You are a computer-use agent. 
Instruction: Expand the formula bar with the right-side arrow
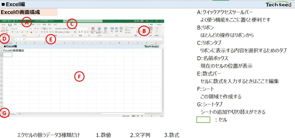[x=162, y=39]
